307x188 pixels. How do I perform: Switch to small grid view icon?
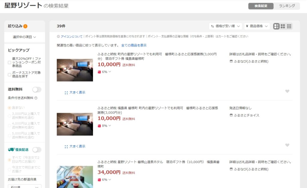click(x=289, y=26)
